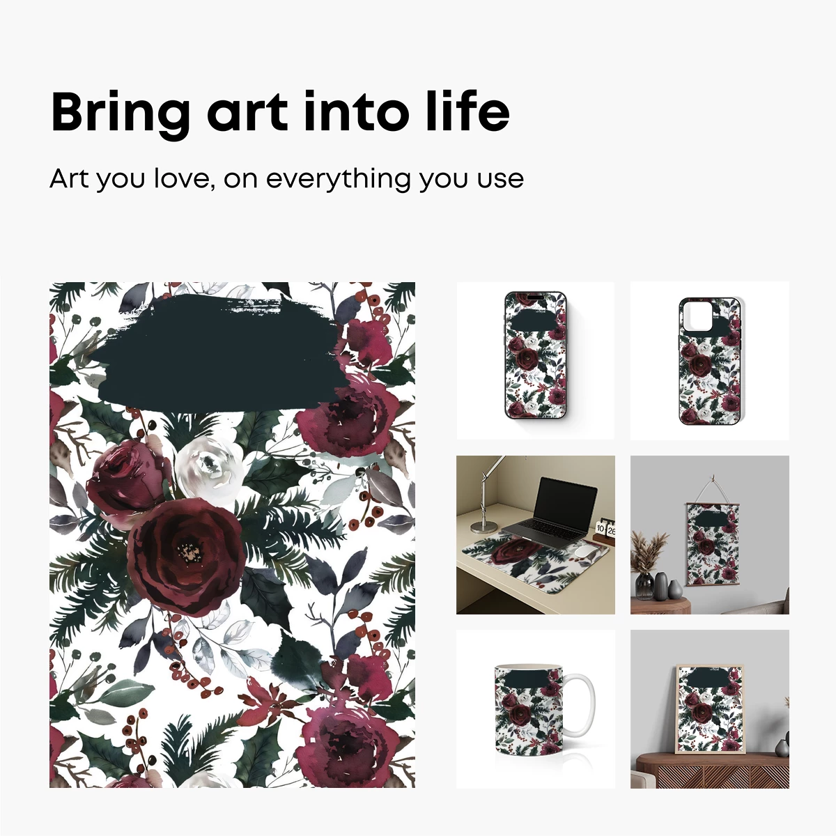Click the 'Bring art into life' heading
The image size is (836, 836).
(280, 113)
